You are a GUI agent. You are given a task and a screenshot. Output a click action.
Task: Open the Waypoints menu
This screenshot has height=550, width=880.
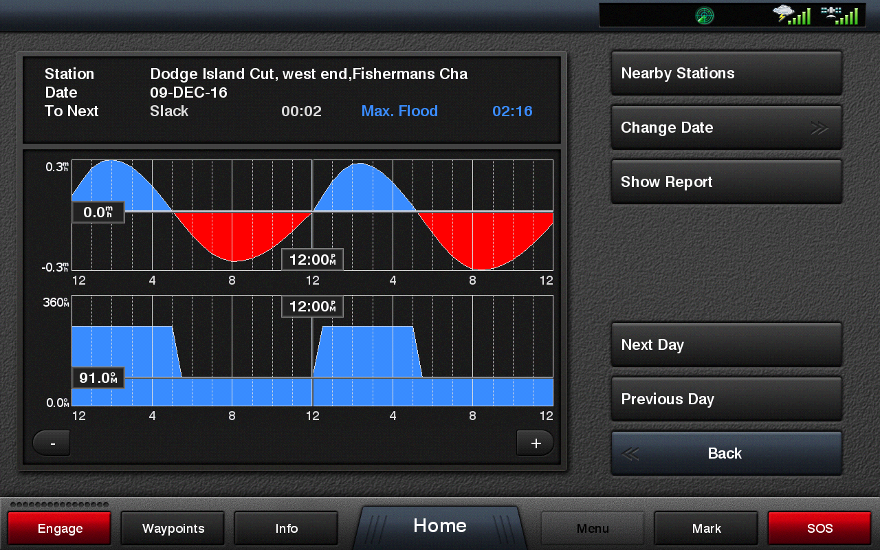pyautogui.click(x=173, y=528)
